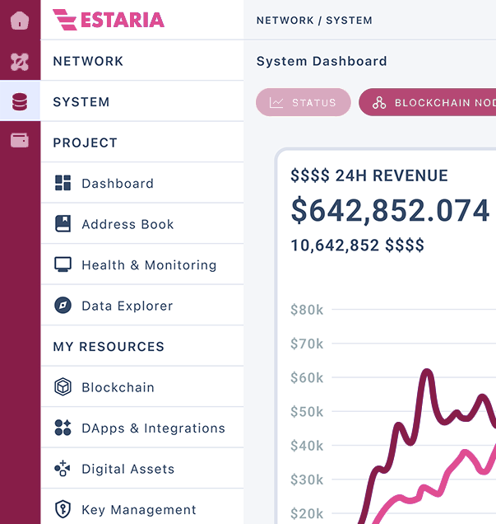Open Health & Monitoring
This screenshot has height=524, width=496.
tap(142, 265)
